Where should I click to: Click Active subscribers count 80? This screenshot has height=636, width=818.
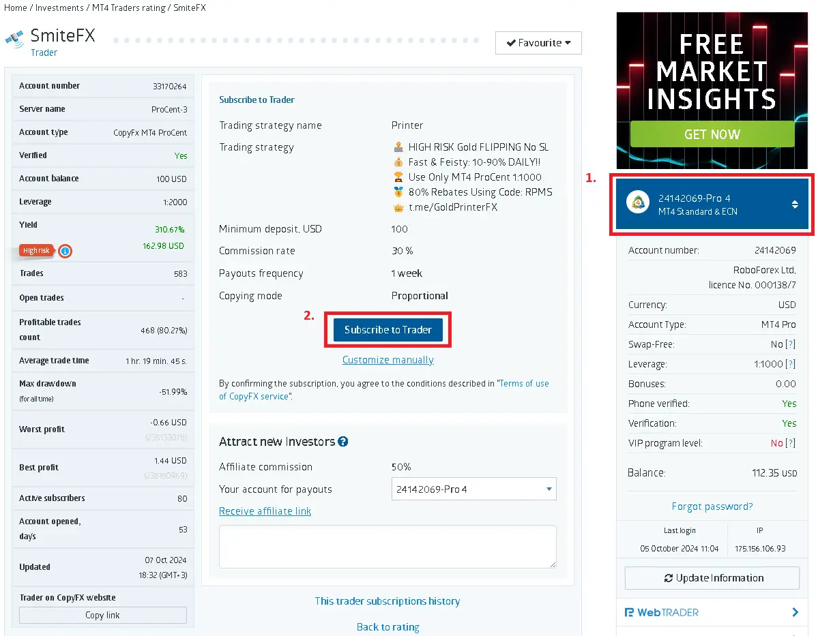click(x=182, y=498)
